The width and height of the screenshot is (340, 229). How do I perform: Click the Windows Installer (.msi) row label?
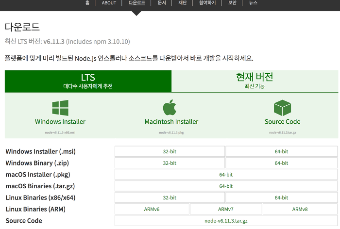tap(40, 151)
